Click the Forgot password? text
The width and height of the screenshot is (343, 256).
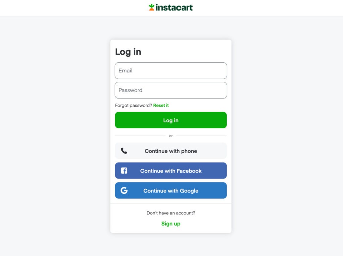(x=133, y=106)
